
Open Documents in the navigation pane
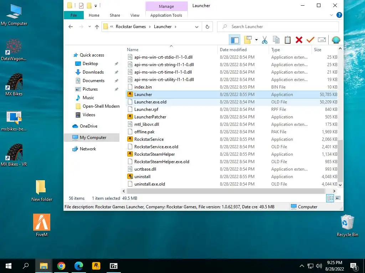93,81
